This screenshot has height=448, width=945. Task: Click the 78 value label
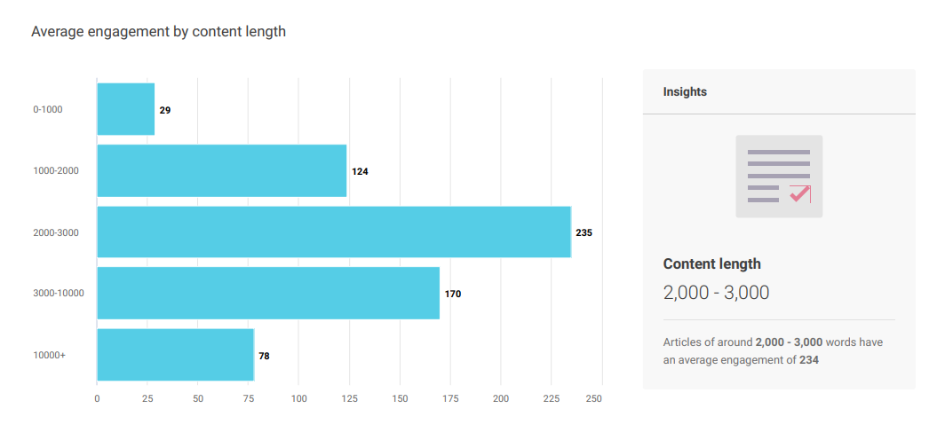pyautogui.click(x=264, y=356)
